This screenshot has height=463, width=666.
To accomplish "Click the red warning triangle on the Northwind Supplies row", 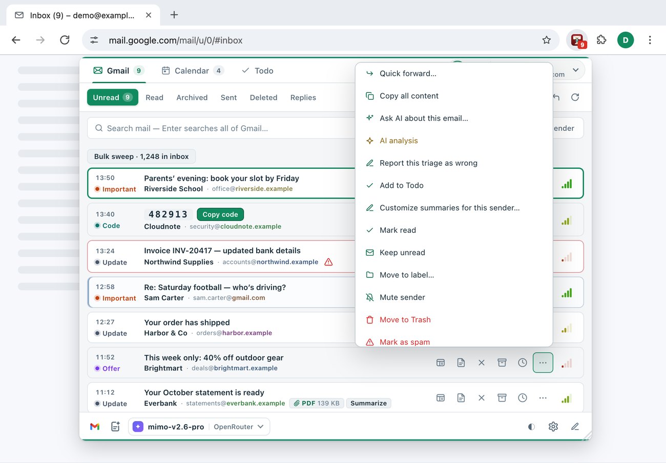I will 328,262.
